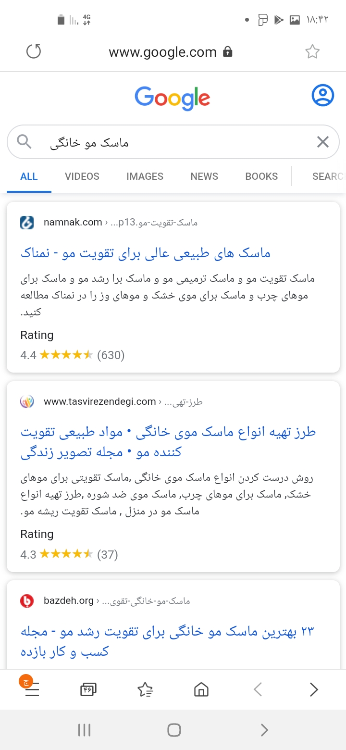This screenshot has width=346, height=750.
Task: Open the Google account profile icon
Action: pos(322,95)
